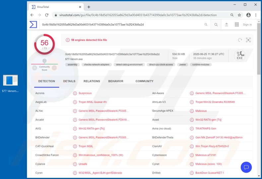Click the assembly tag

coord(73,64)
